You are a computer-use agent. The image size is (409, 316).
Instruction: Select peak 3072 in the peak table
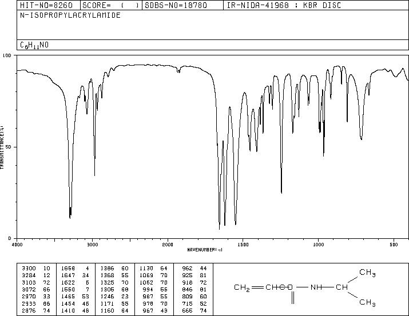coord(29,289)
